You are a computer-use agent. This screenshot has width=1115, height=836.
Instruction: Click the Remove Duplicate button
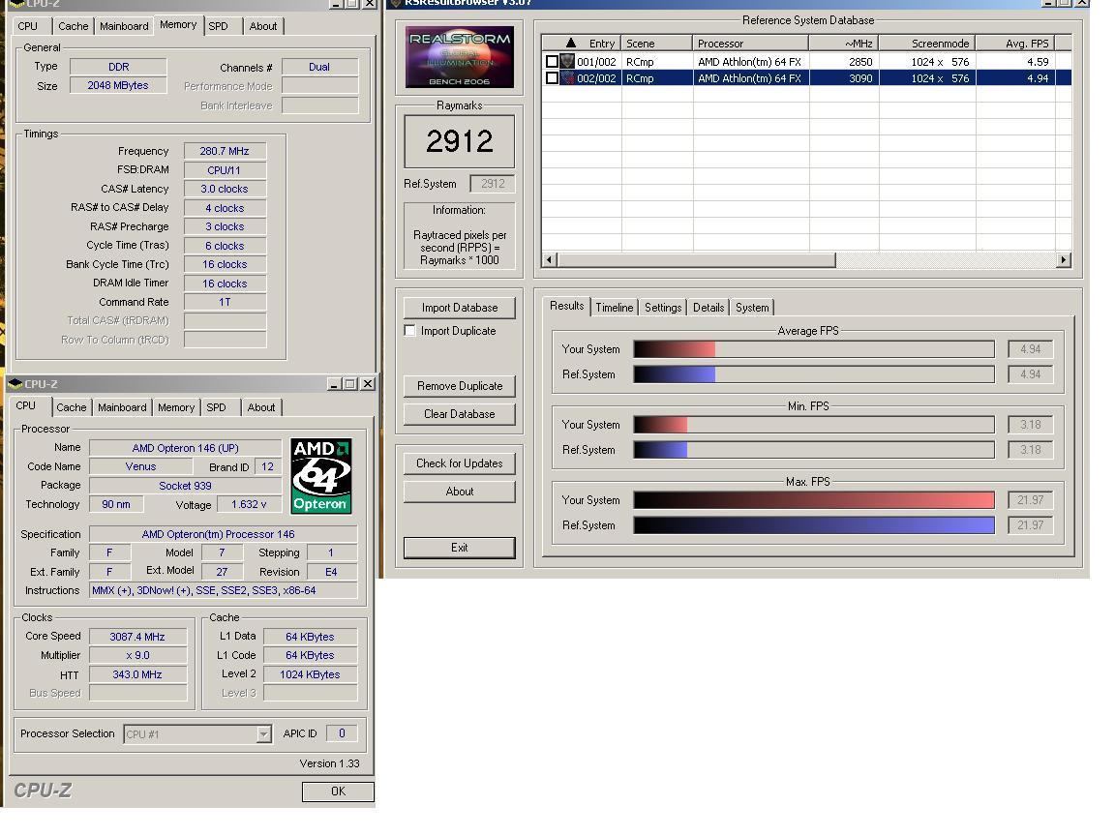460,386
